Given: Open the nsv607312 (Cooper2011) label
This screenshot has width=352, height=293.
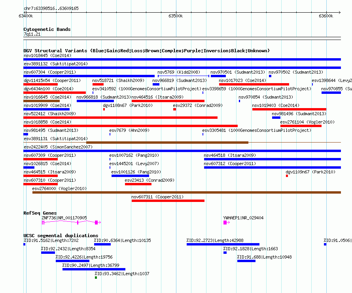Looking at the screenshot, I should click(x=230, y=164).
